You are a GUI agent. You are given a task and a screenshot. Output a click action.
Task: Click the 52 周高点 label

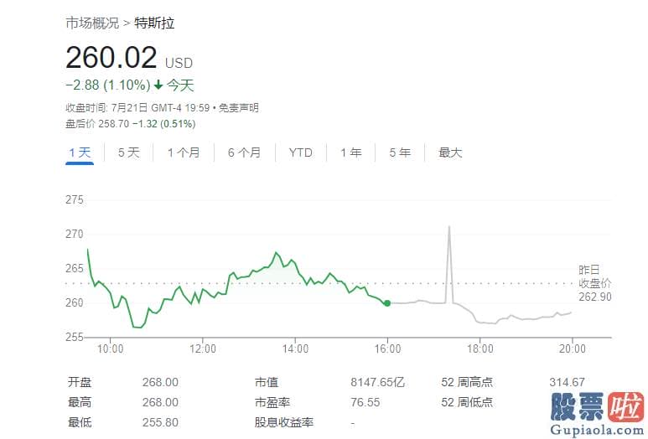467,382
